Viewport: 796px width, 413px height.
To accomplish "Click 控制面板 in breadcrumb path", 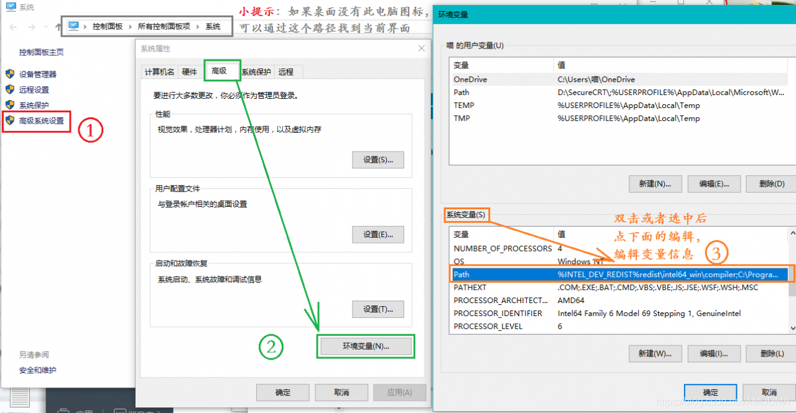I will pyautogui.click(x=108, y=27).
